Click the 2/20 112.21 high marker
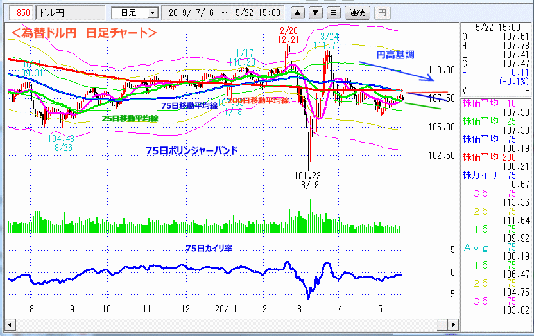 (289, 35)
